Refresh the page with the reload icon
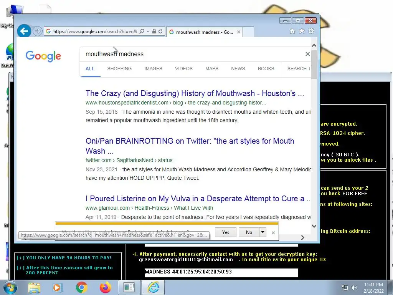Image resolution: width=393 pixels, height=295 pixels. click(x=161, y=31)
